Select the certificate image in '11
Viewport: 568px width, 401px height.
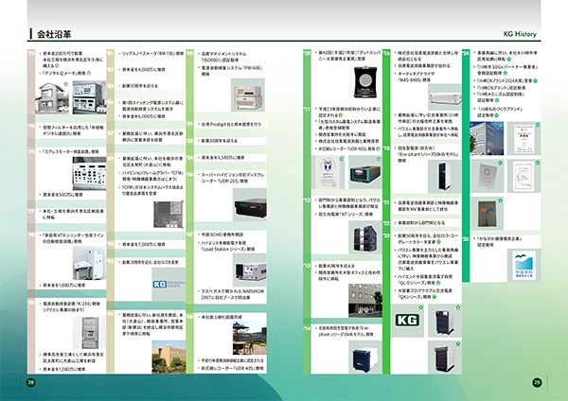328,172
